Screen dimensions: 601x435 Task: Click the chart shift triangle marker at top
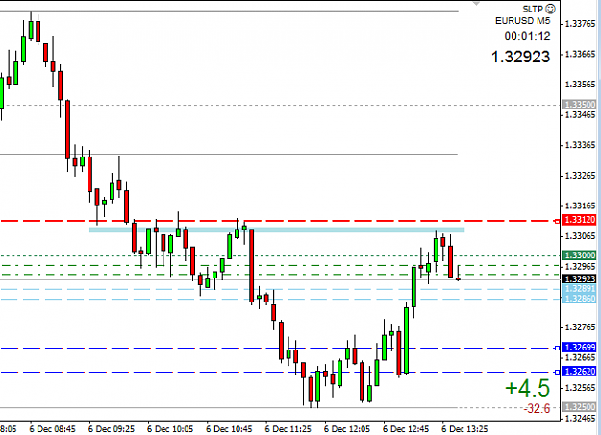pyautogui.click(x=476, y=4)
